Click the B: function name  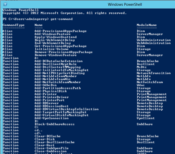[37, 121]
